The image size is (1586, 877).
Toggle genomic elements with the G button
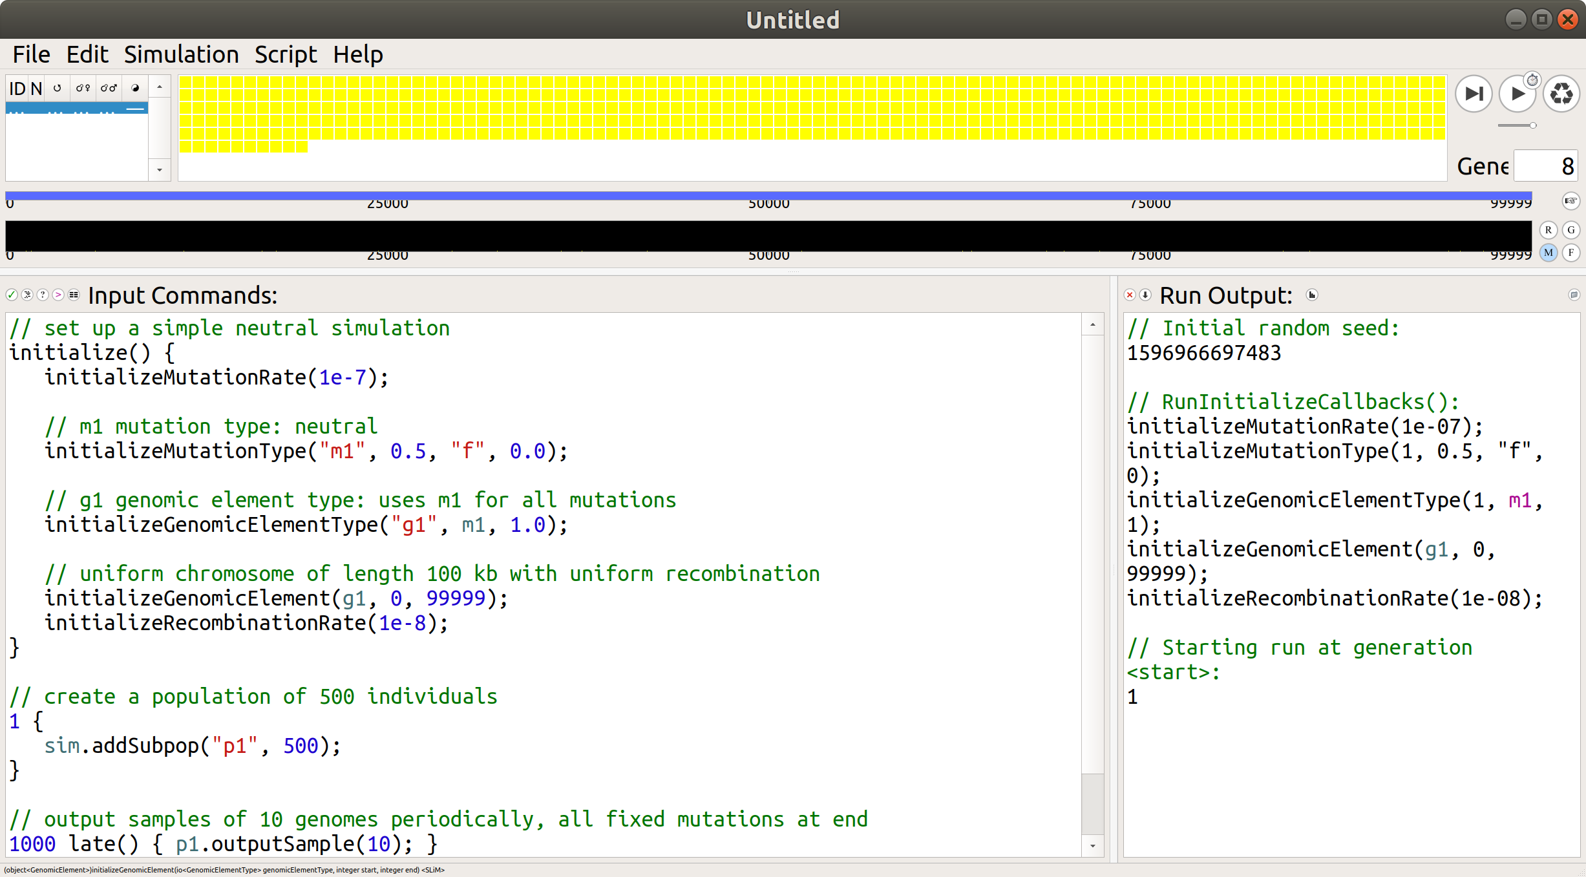1572,229
